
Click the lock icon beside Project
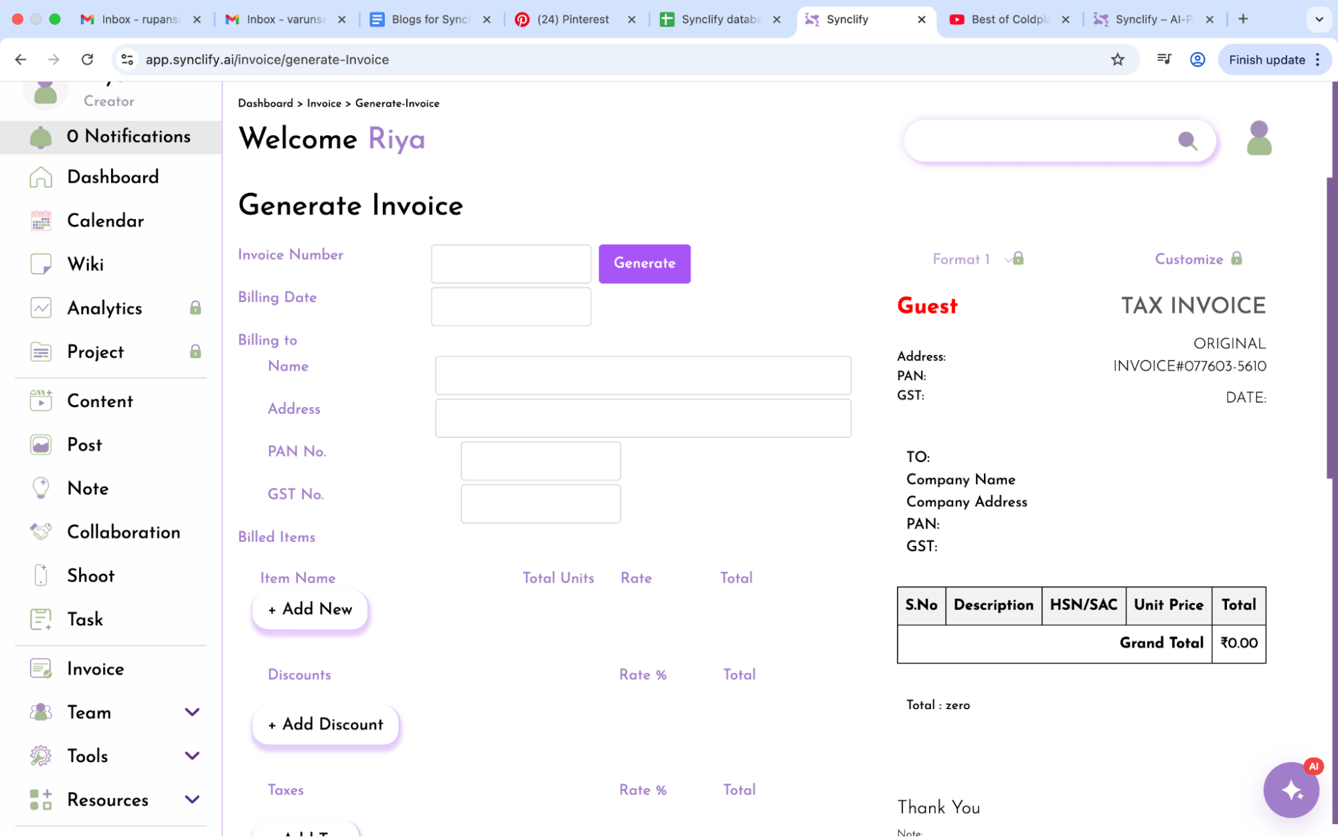pyautogui.click(x=195, y=352)
